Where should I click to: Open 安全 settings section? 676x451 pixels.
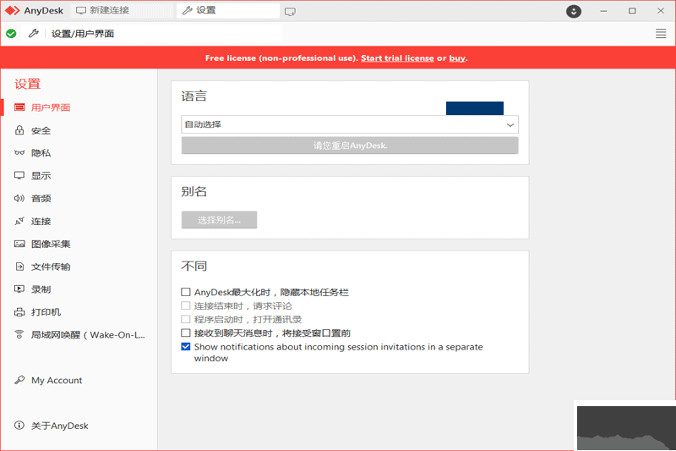click(41, 131)
